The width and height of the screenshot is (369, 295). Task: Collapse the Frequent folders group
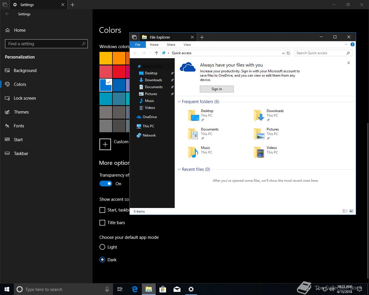pos(179,102)
